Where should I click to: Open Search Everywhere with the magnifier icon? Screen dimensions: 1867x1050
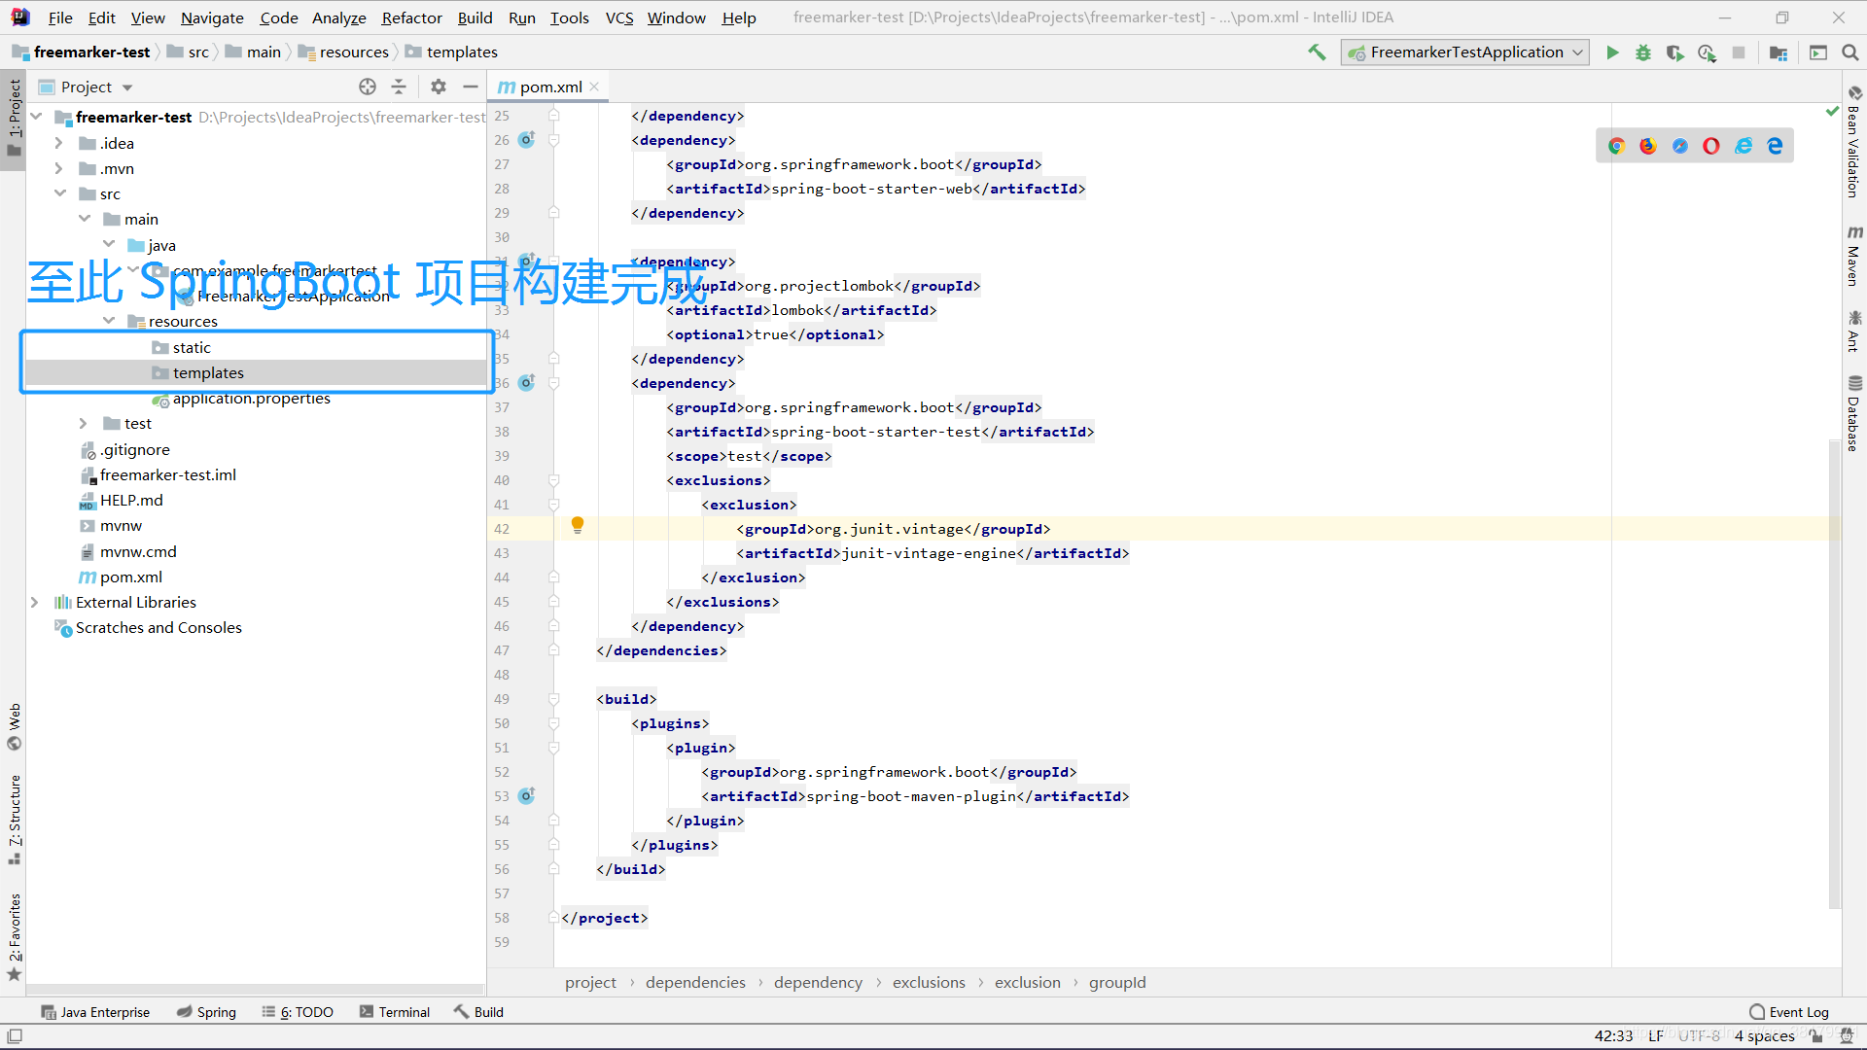click(x=1850, y=52)
